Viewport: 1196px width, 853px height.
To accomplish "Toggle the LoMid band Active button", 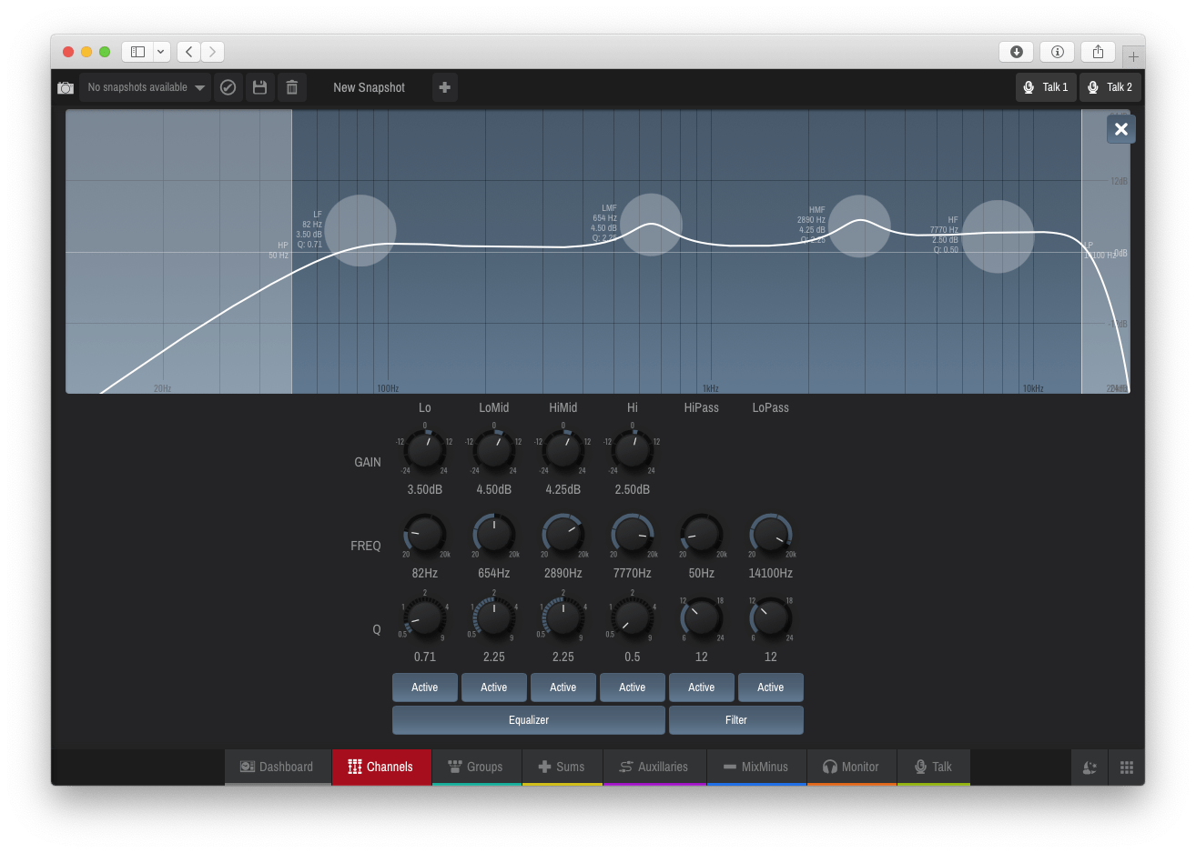I will pos(494,687).
